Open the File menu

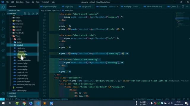coord(7,2)
